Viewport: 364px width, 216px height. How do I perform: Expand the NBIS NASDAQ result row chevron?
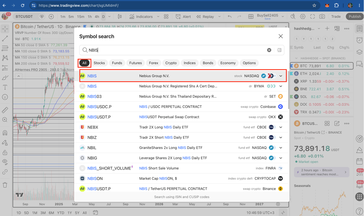pos(281,76)
